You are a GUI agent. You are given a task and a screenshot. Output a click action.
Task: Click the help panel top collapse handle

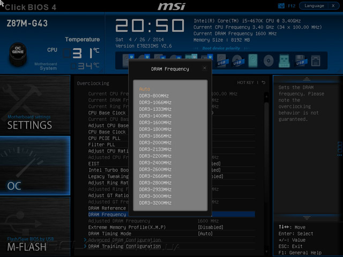point(307,79)
